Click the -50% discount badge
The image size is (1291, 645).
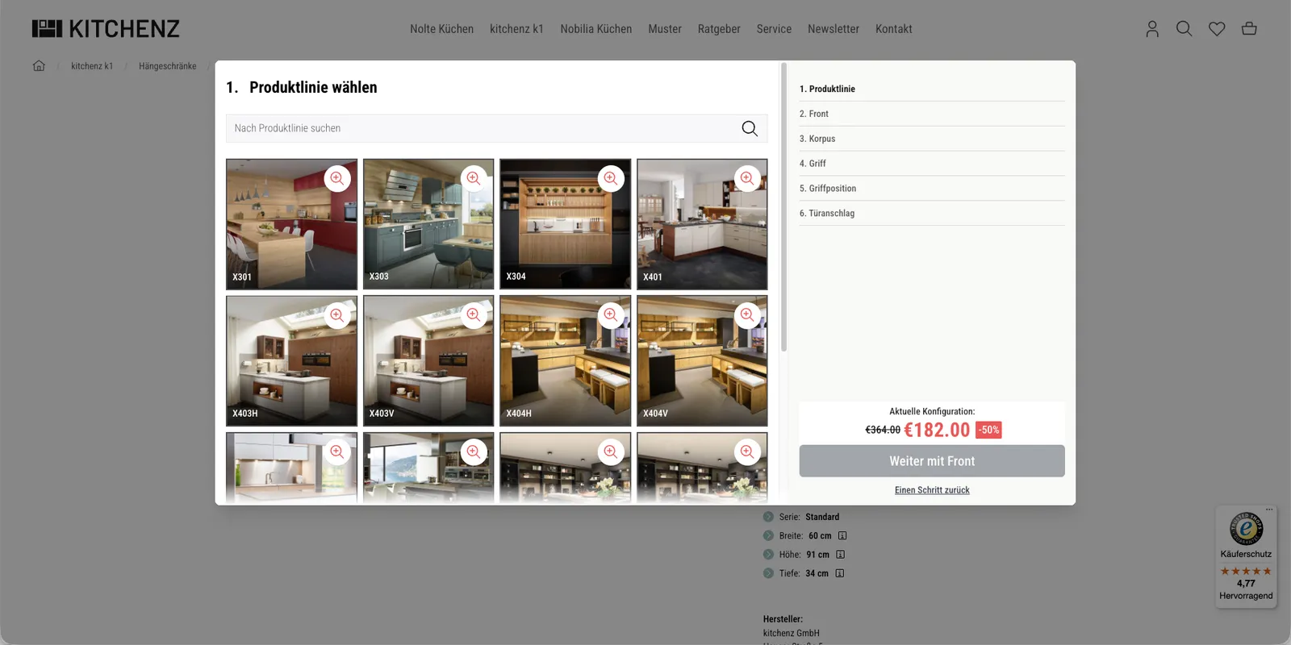coord(988,430)
